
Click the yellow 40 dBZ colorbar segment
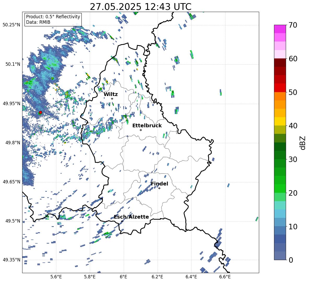(x=280, y=121)
